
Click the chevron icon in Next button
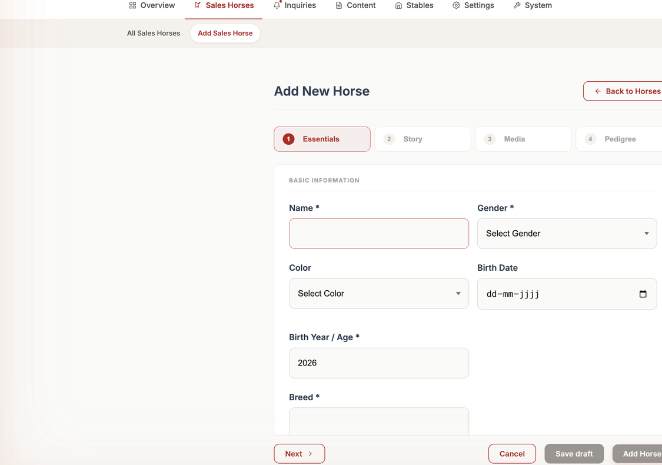coord(310,454)
